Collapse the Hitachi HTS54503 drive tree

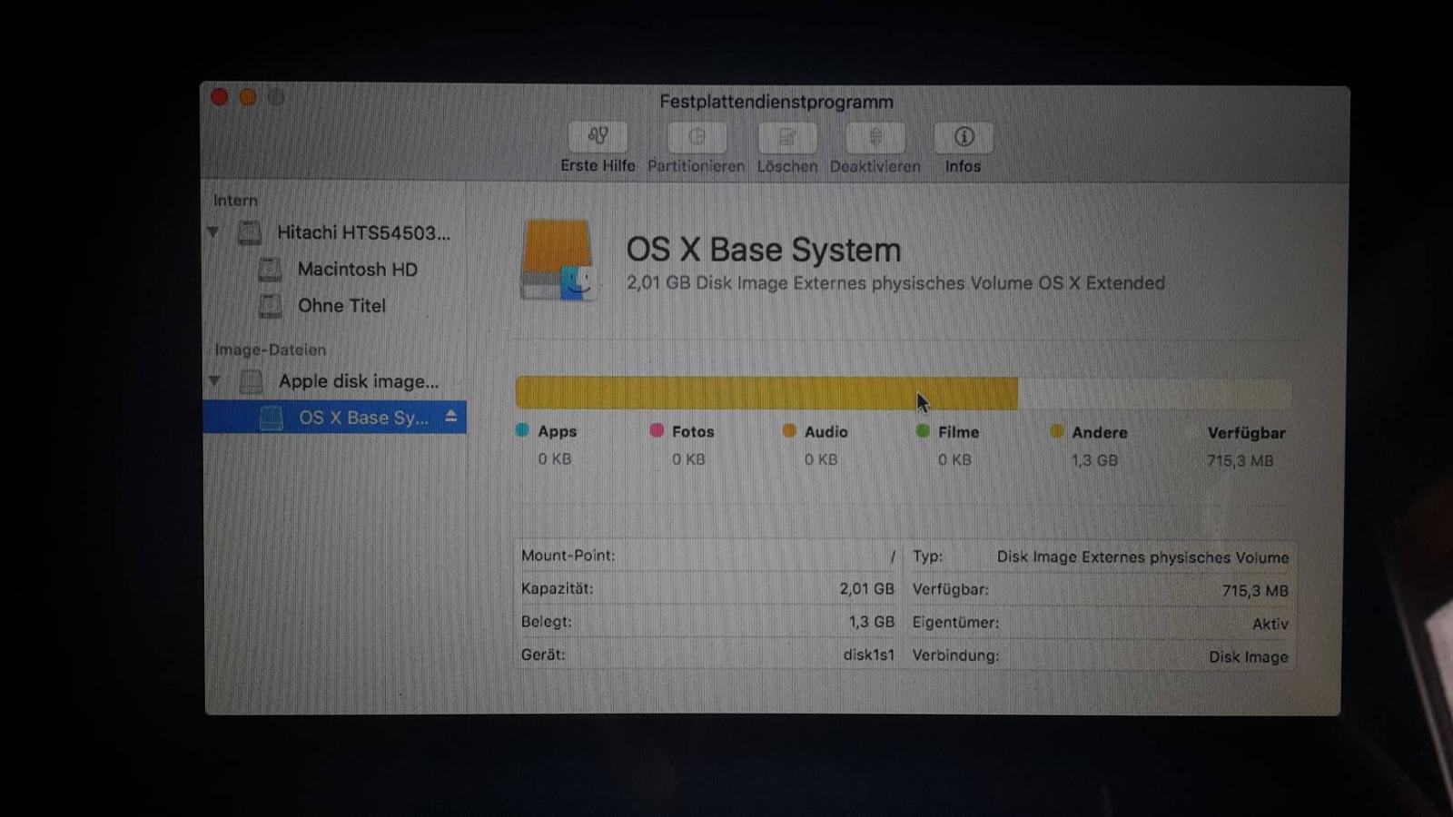(213, 232)
